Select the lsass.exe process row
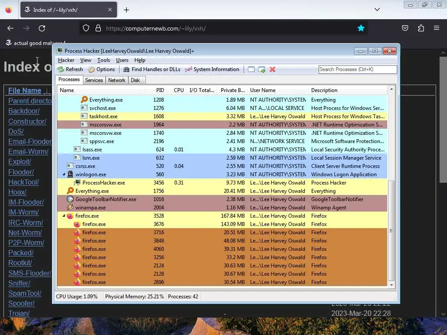Viewport: 447px width, 335px height. point(222,150)
